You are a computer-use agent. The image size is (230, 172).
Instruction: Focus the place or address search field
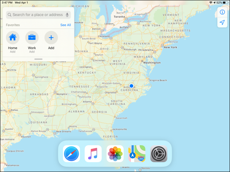click(39, 15)
